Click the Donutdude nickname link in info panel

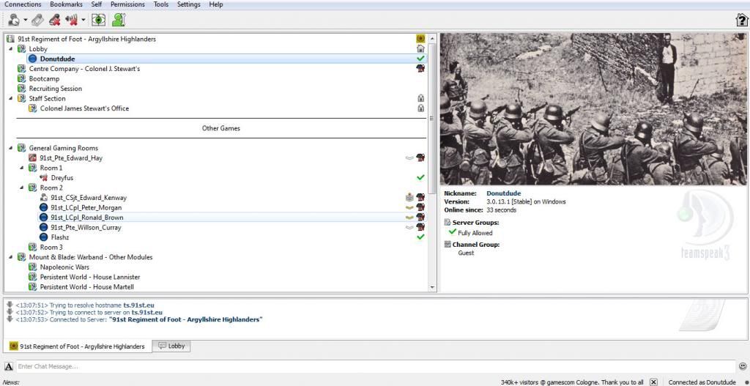point(504,193)
